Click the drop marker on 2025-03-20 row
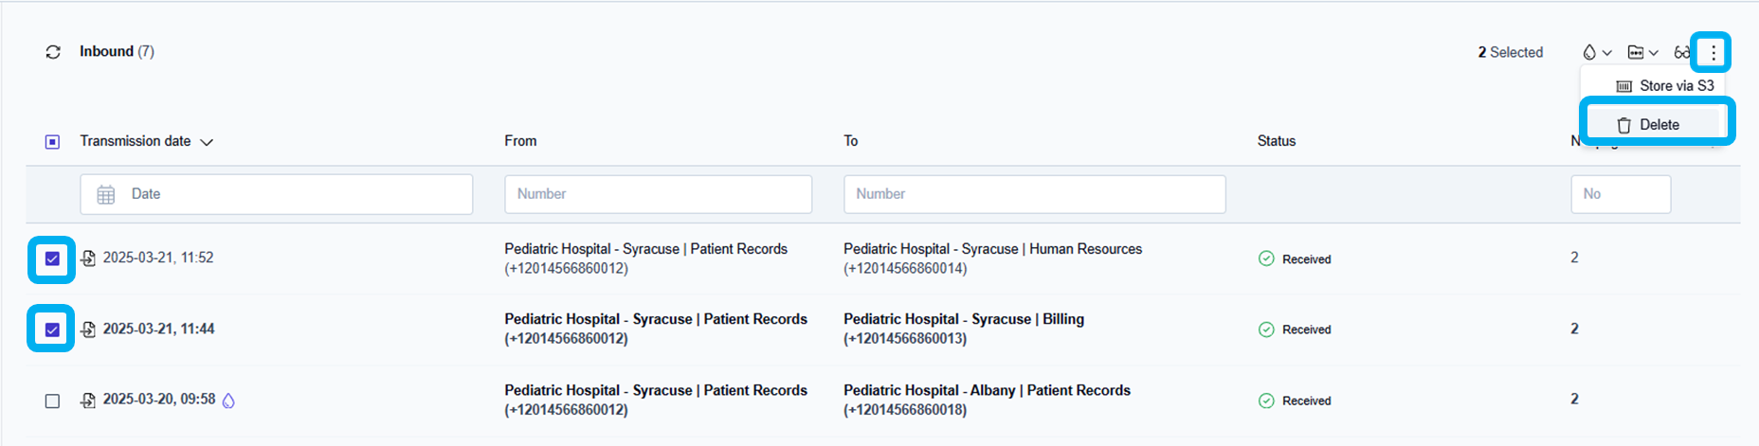Screen dimensions: 1759x446 click(x=228, y=401)
